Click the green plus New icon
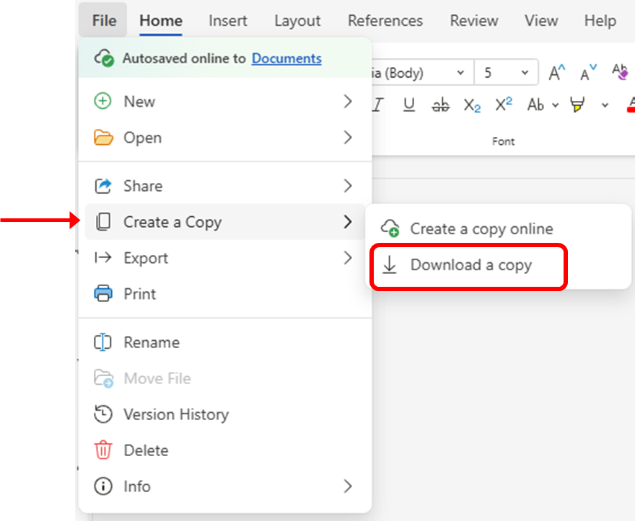The width and height of the screenshot is (635, 521). point(103,101)
